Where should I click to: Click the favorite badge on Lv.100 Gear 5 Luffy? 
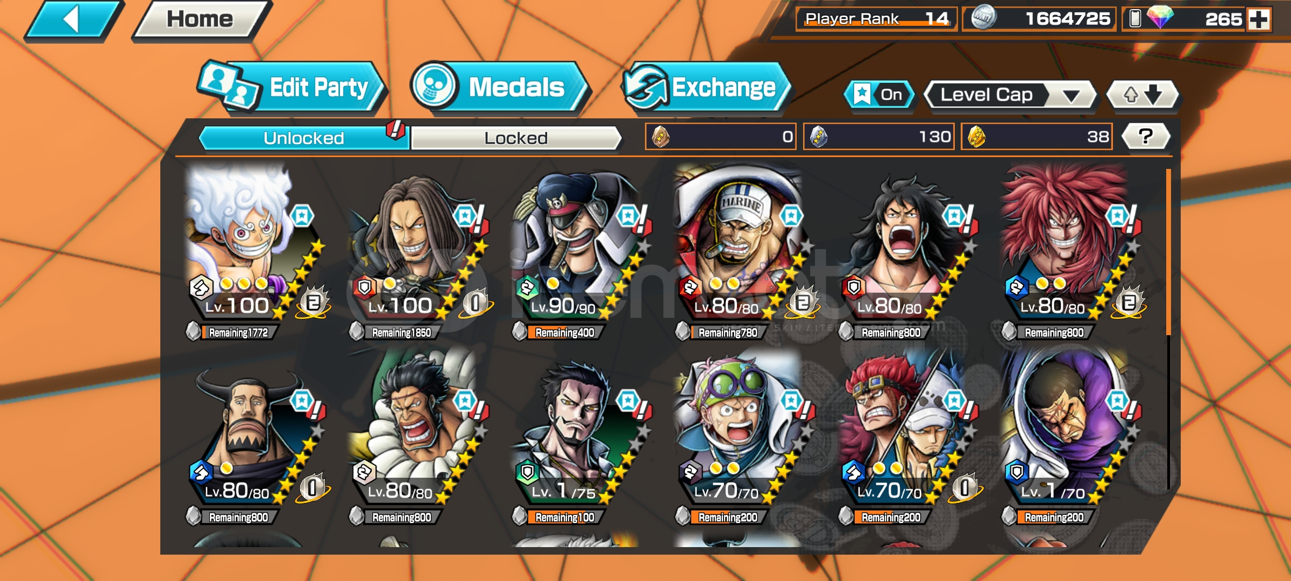point(302,216)
